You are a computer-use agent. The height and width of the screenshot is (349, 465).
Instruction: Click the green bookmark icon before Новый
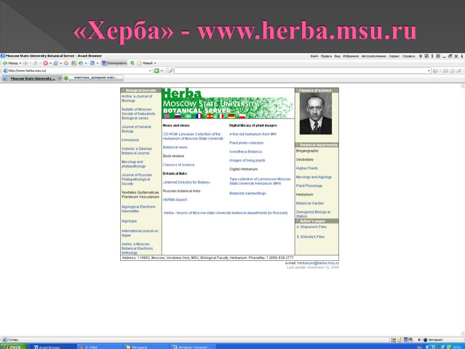point(132,63)
